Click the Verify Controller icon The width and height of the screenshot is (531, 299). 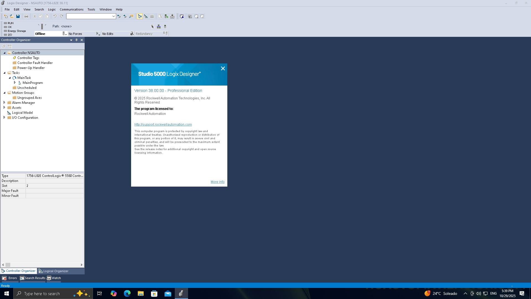pyautogui.click(x=166, y=17)
